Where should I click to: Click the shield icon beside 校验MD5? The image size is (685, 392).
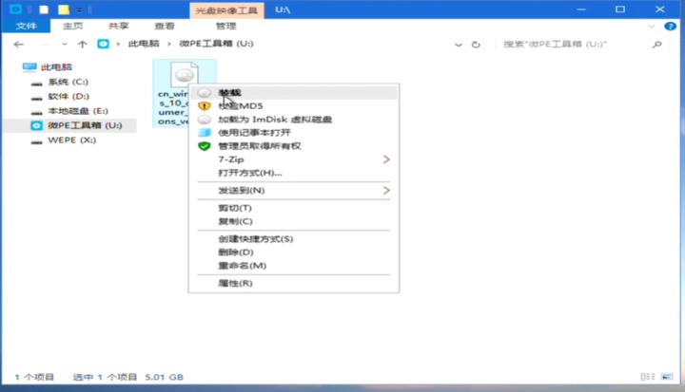pyautogui.click(x=204, y=106)
